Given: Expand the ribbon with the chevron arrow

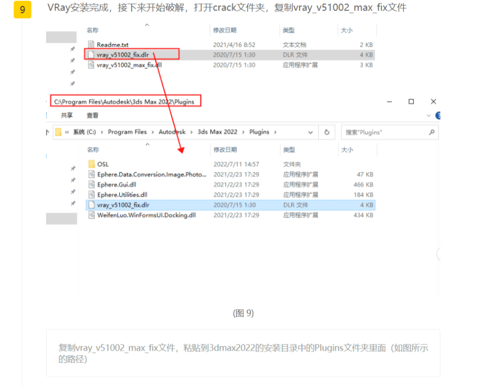Looking at the screenshot, I should click(428, 115).
